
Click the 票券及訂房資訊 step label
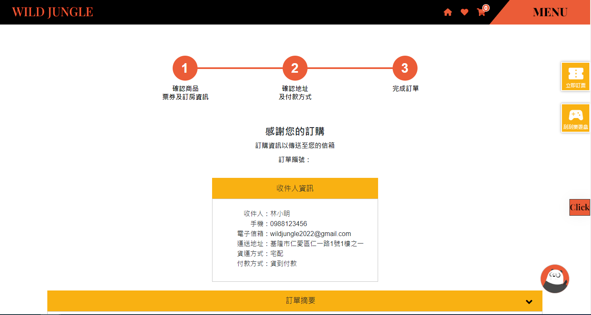186,97
